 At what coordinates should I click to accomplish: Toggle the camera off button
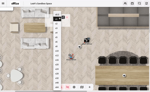point(67,87)
